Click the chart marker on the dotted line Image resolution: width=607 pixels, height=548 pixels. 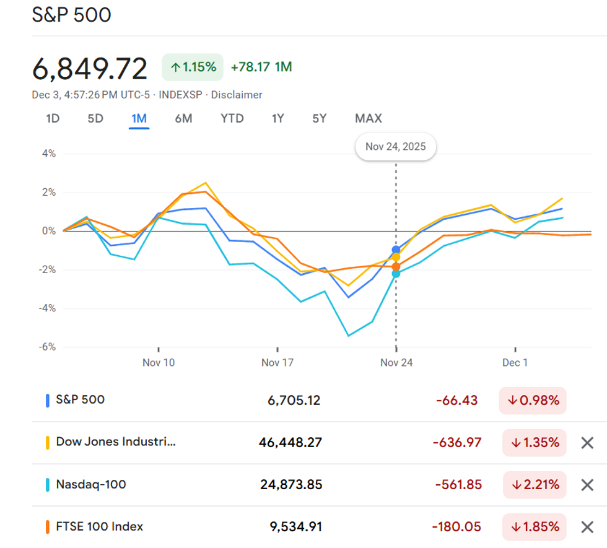[395, 250]
